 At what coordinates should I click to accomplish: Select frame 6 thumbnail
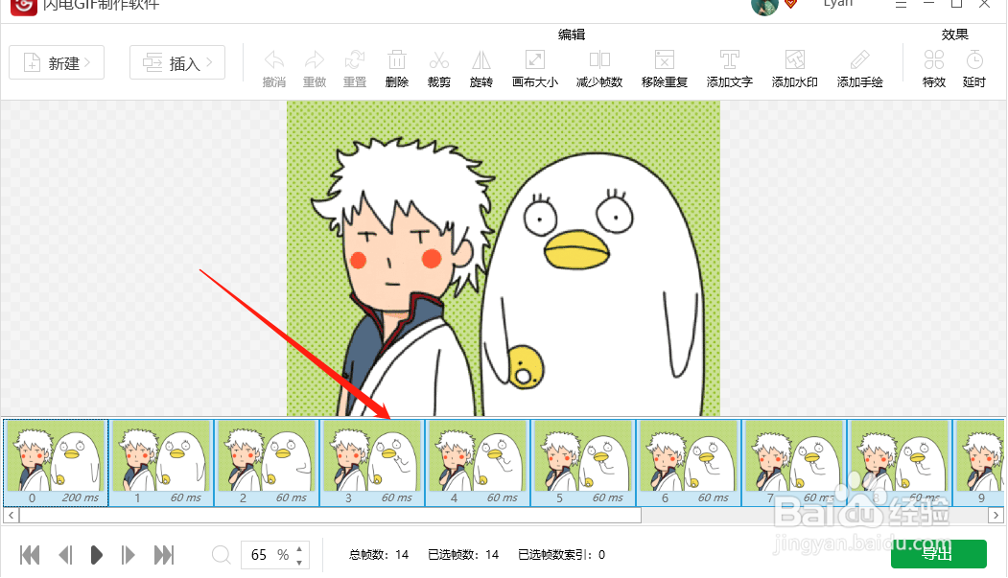(689, 462)
